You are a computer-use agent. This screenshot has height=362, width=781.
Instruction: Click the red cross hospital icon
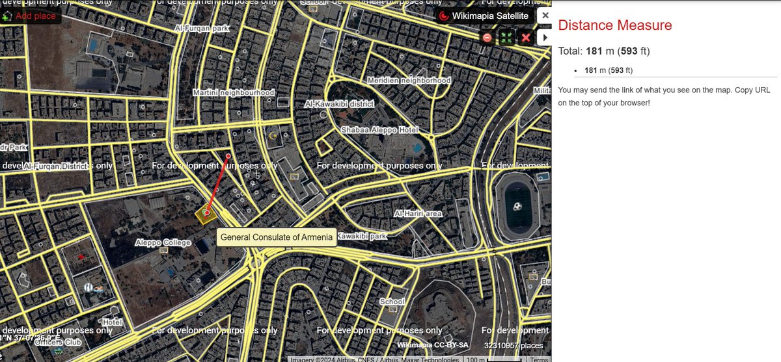coord(81,257)
